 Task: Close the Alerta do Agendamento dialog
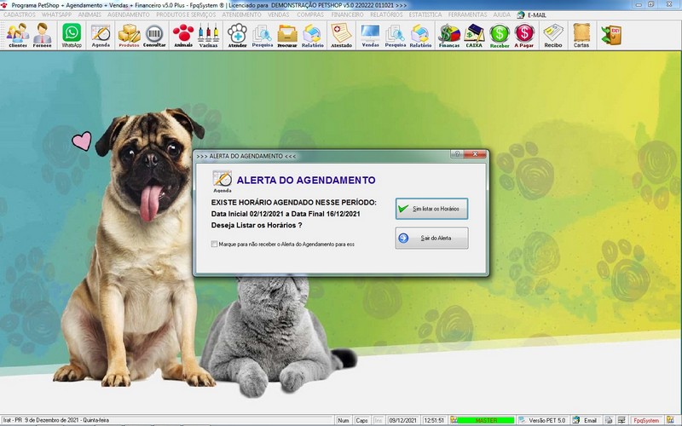475,154
